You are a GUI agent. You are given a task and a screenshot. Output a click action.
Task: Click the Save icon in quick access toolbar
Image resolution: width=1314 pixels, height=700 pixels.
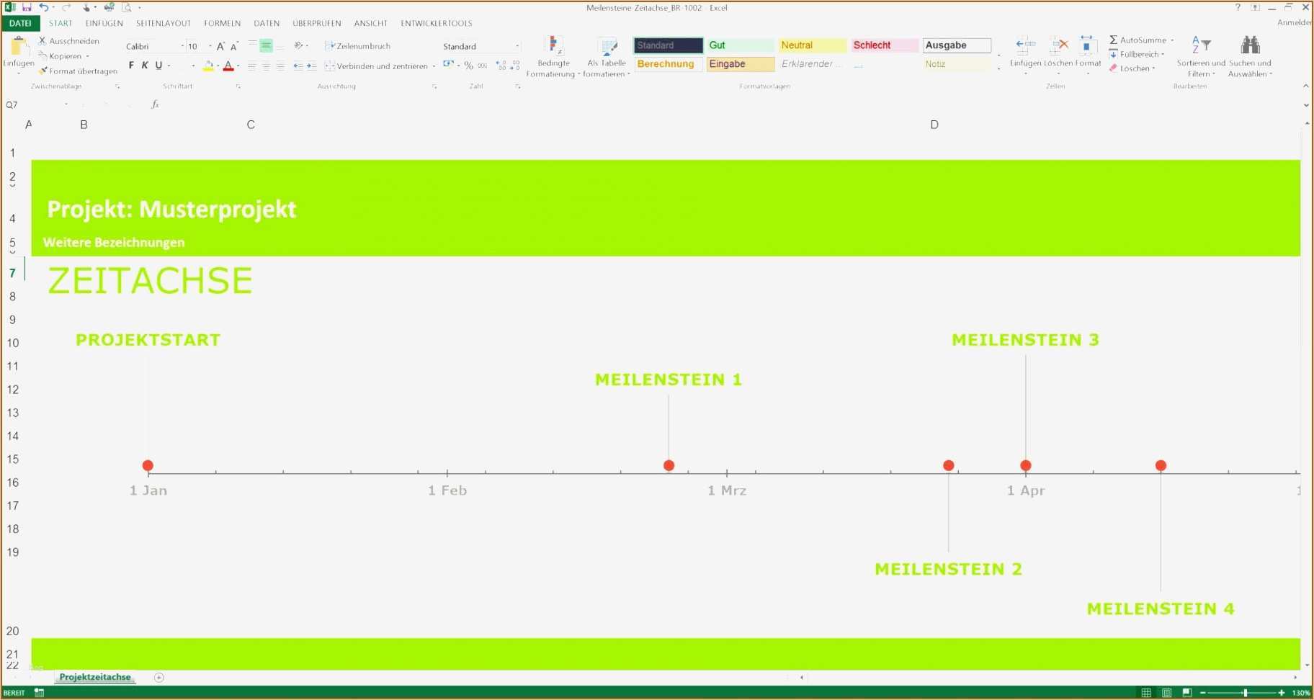27,7
